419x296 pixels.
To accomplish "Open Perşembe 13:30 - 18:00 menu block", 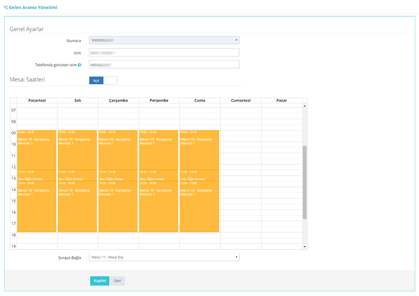I will pos(159,207).
